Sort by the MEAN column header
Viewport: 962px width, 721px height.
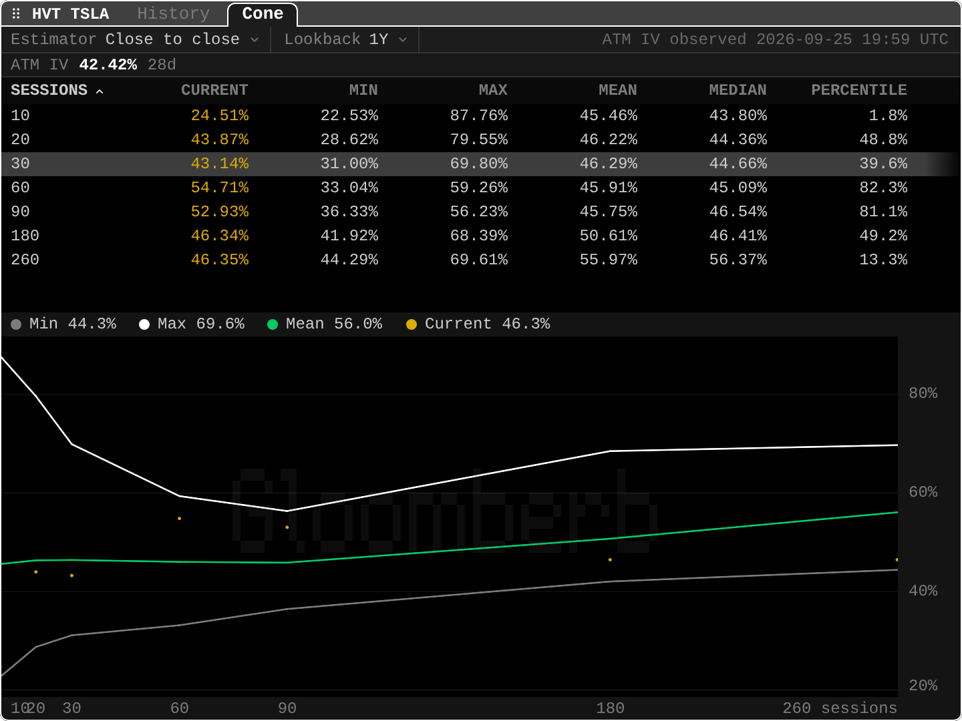pyautogui.click(x=618, y=90)
